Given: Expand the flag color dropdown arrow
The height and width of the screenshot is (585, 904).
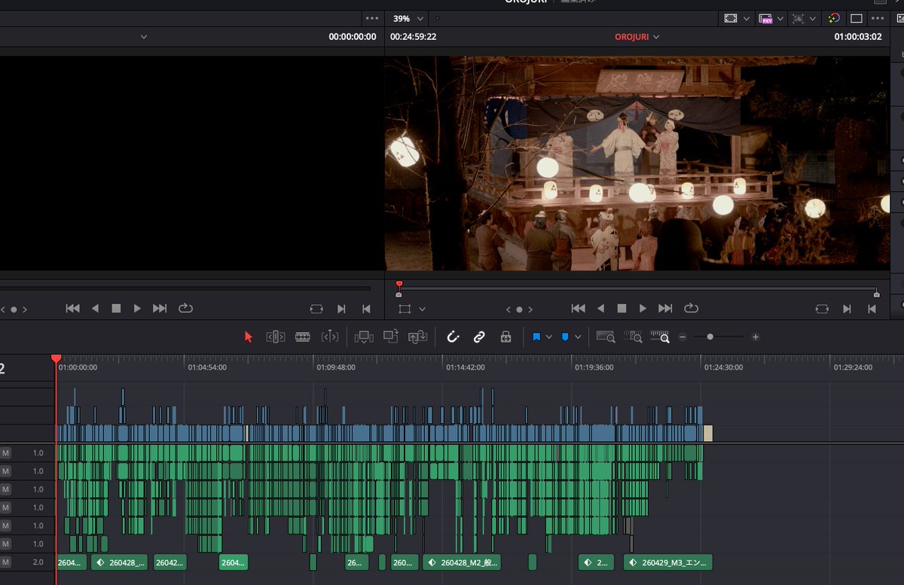Looking at the screenshot, I should [x=549, y=337].
